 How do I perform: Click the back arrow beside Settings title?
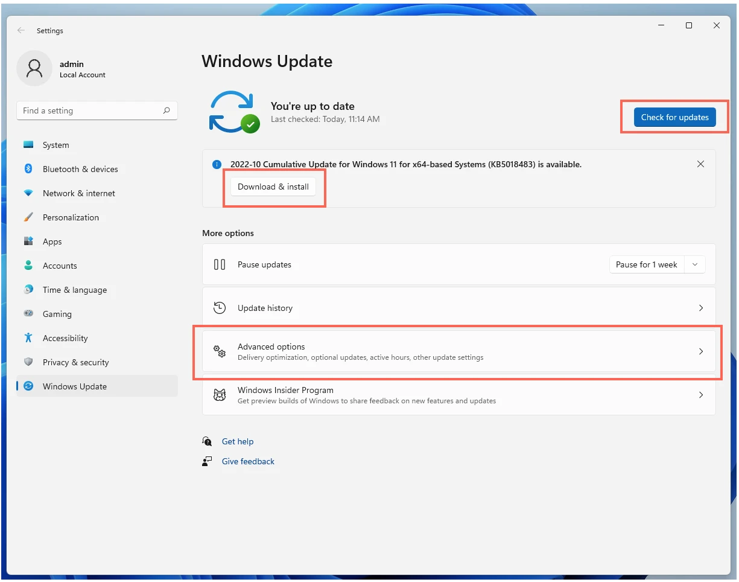[21, 30]
